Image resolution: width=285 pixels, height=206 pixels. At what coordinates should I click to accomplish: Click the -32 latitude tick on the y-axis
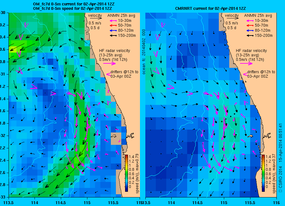coord(3,136)
